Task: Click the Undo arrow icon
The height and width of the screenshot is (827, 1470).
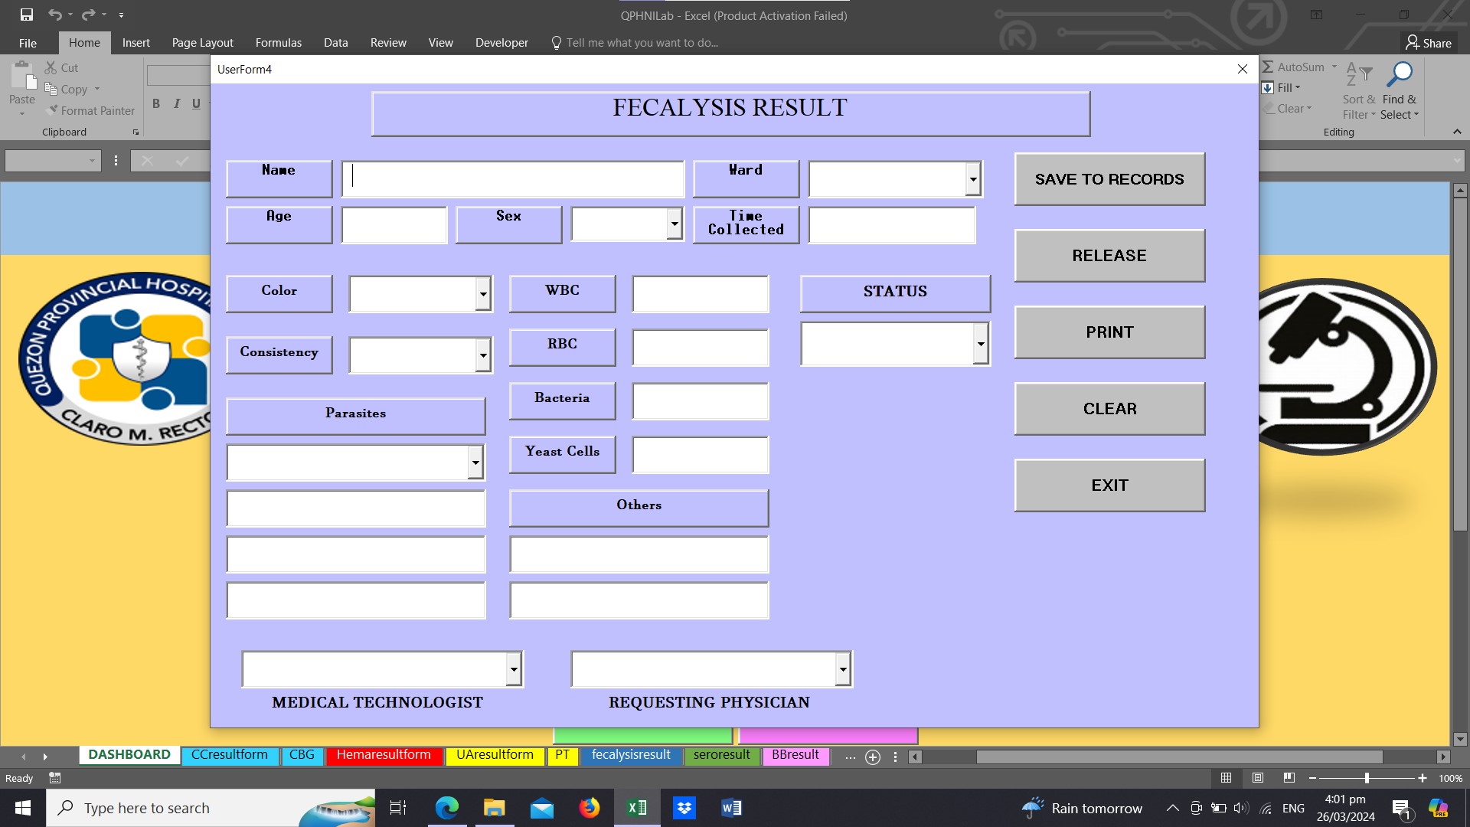Action: pyautogui.click(x=54, y=15)
